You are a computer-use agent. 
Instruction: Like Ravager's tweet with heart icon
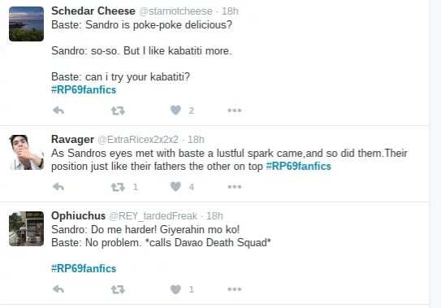tap(175, 186)
